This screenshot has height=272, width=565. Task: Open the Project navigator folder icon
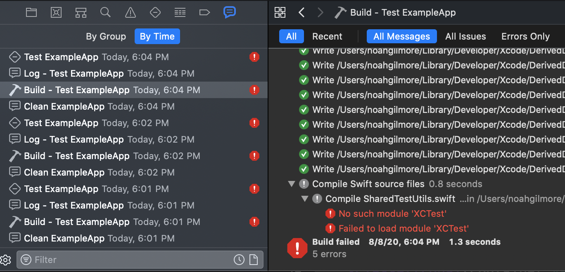tap(31, 12)
